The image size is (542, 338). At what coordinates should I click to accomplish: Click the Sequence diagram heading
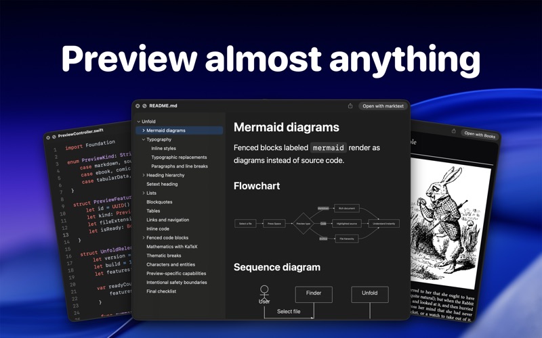point(277,267)
